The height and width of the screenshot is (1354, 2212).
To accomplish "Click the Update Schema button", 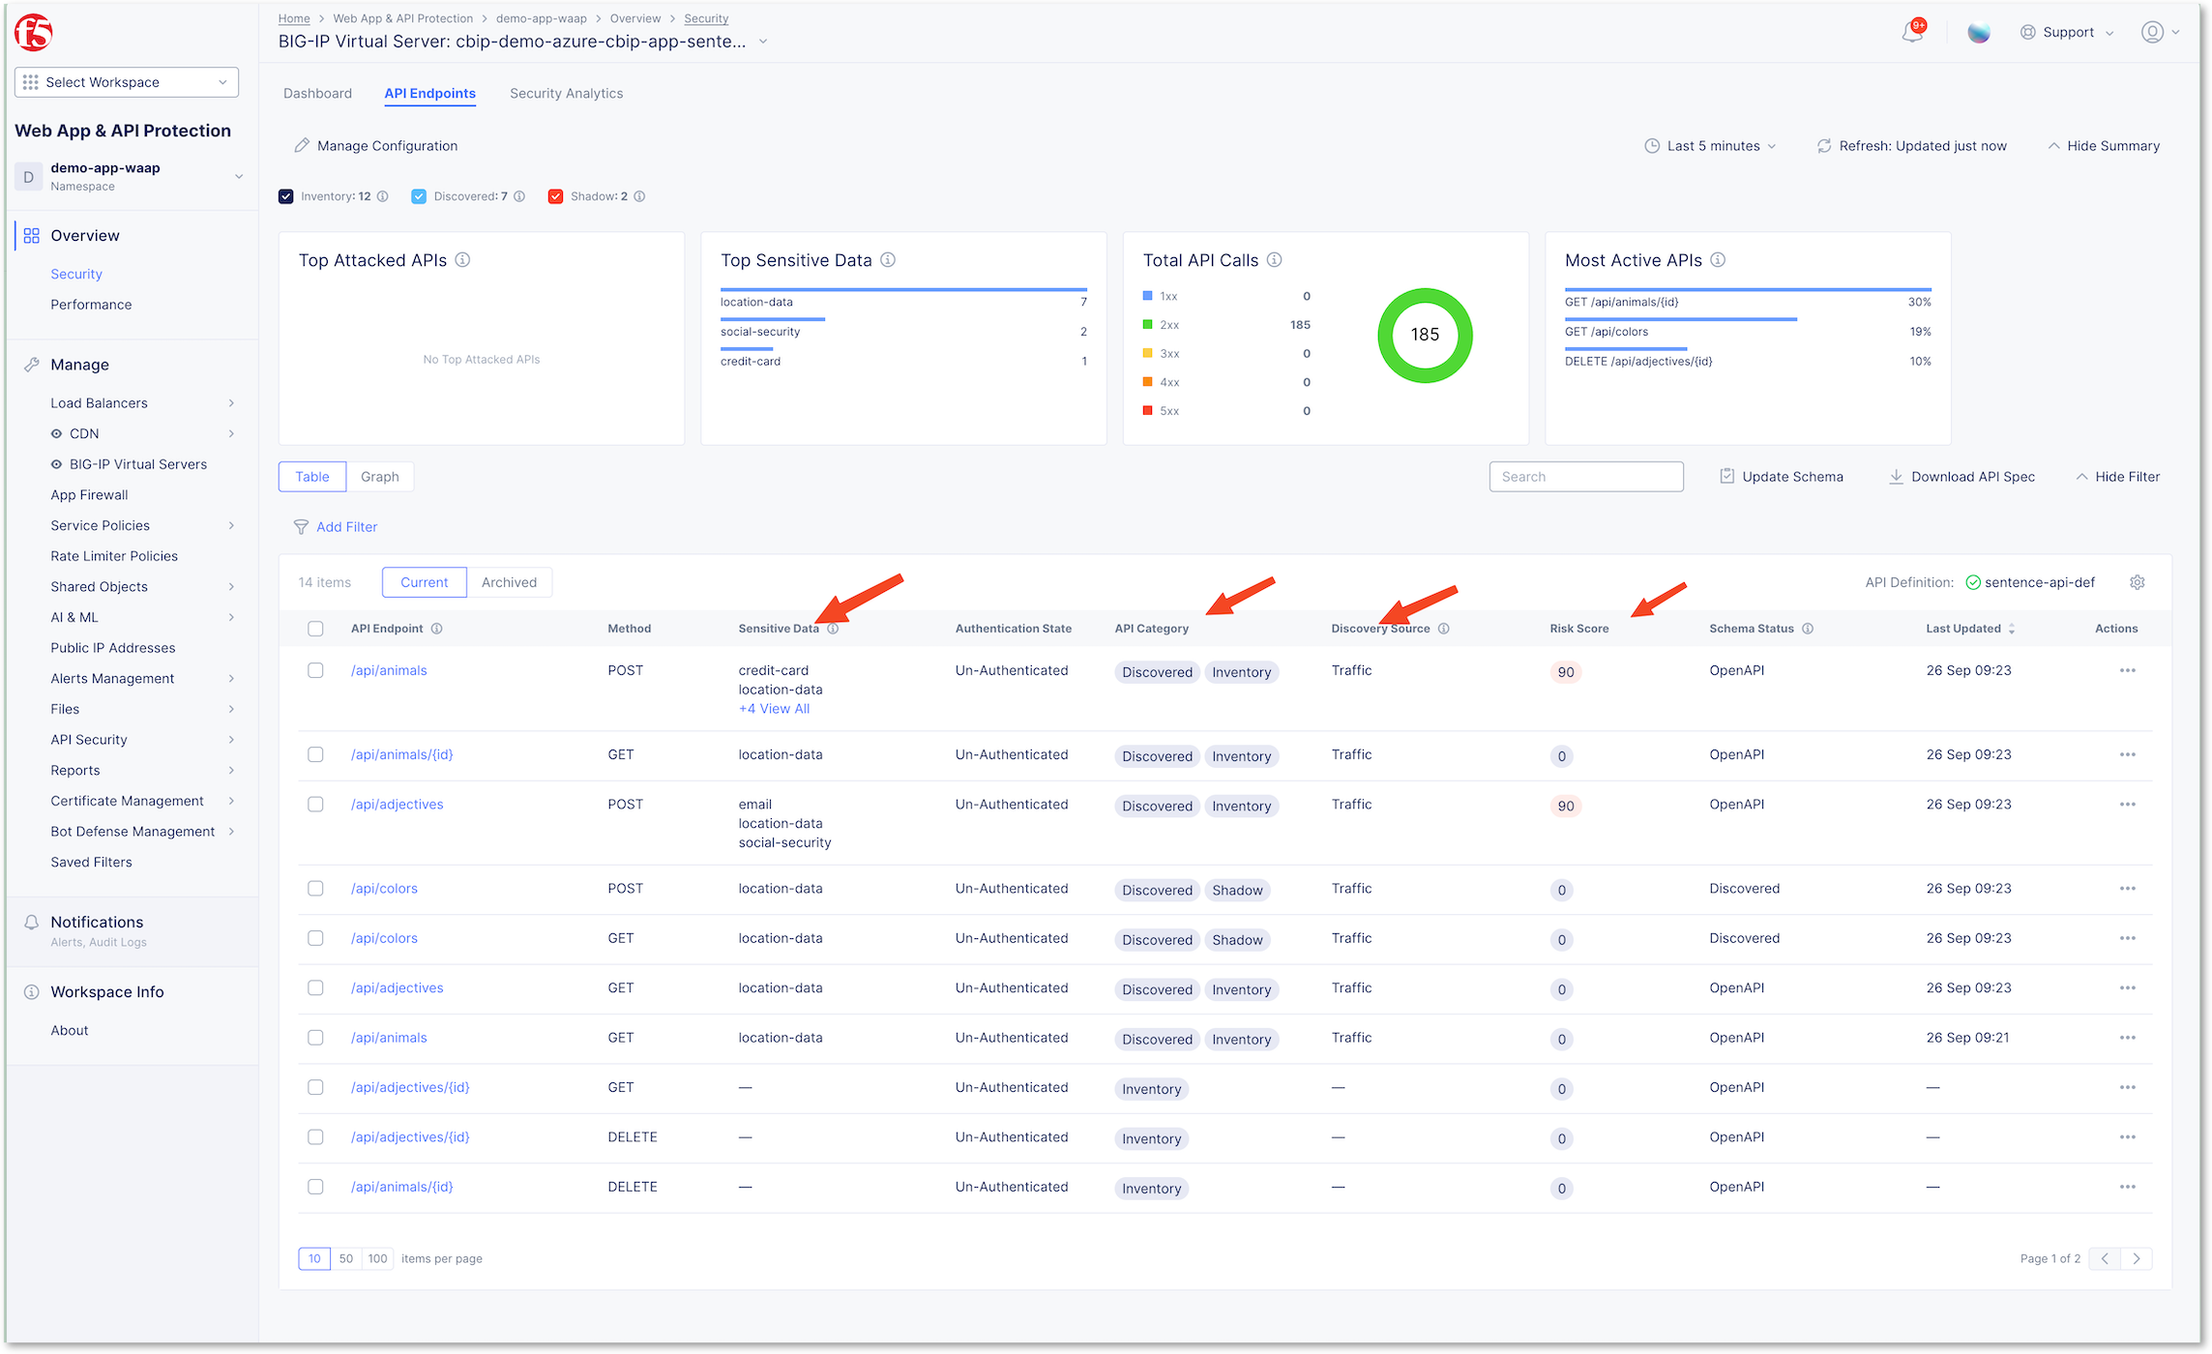I will [1782, 477].
